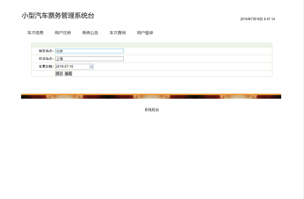Open the 用户注册 page
Image resolution: width=304 pixels, height=199 pixels.
point(62,32)
